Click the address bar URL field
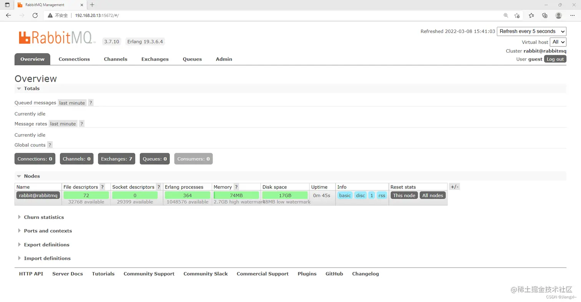The width and height of the screenshot is (581, 302). pyautogui.click(x=284, y=15)
